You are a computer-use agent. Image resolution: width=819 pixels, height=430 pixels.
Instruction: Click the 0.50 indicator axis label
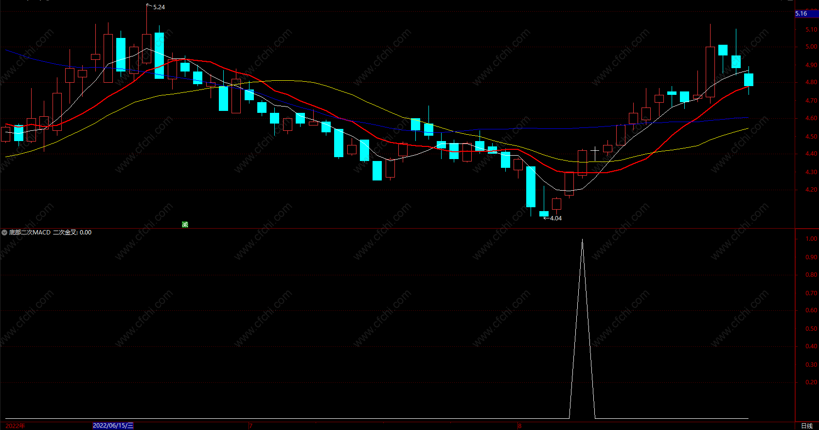click(811, 329)
